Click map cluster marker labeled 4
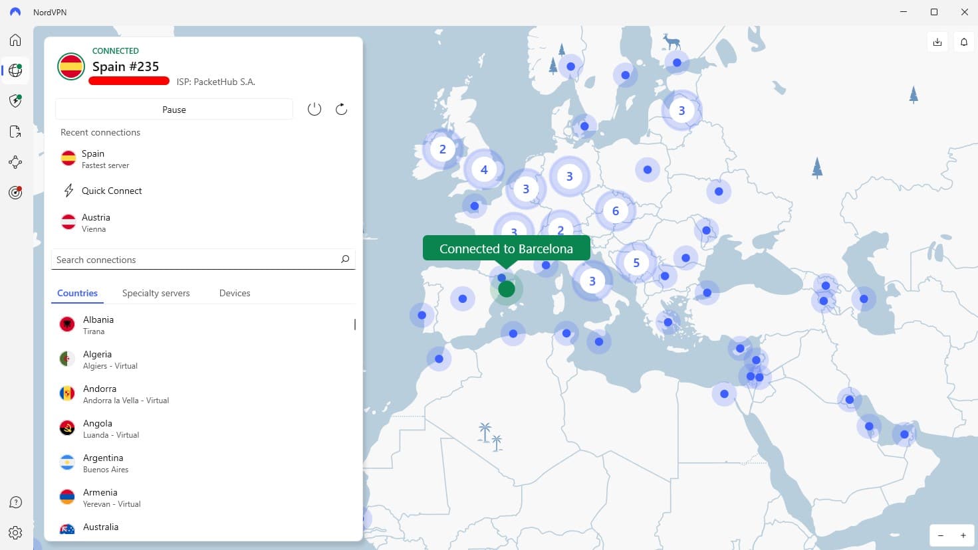The width and height of the screenshot is (978, 550). (x=484, y=170)
